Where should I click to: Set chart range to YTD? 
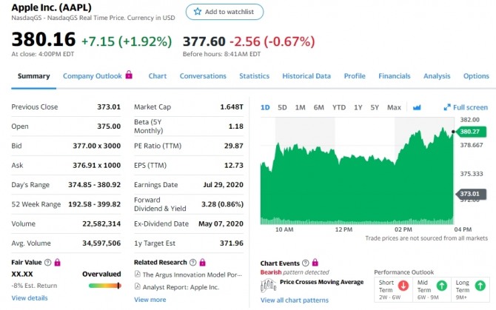[x=339, y=107]
